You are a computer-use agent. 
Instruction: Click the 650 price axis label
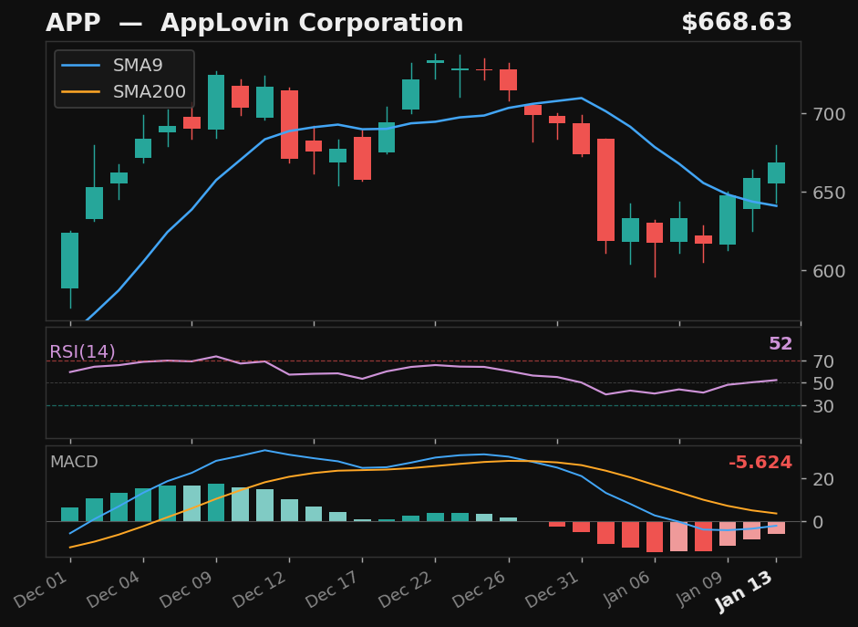point(829,193)
